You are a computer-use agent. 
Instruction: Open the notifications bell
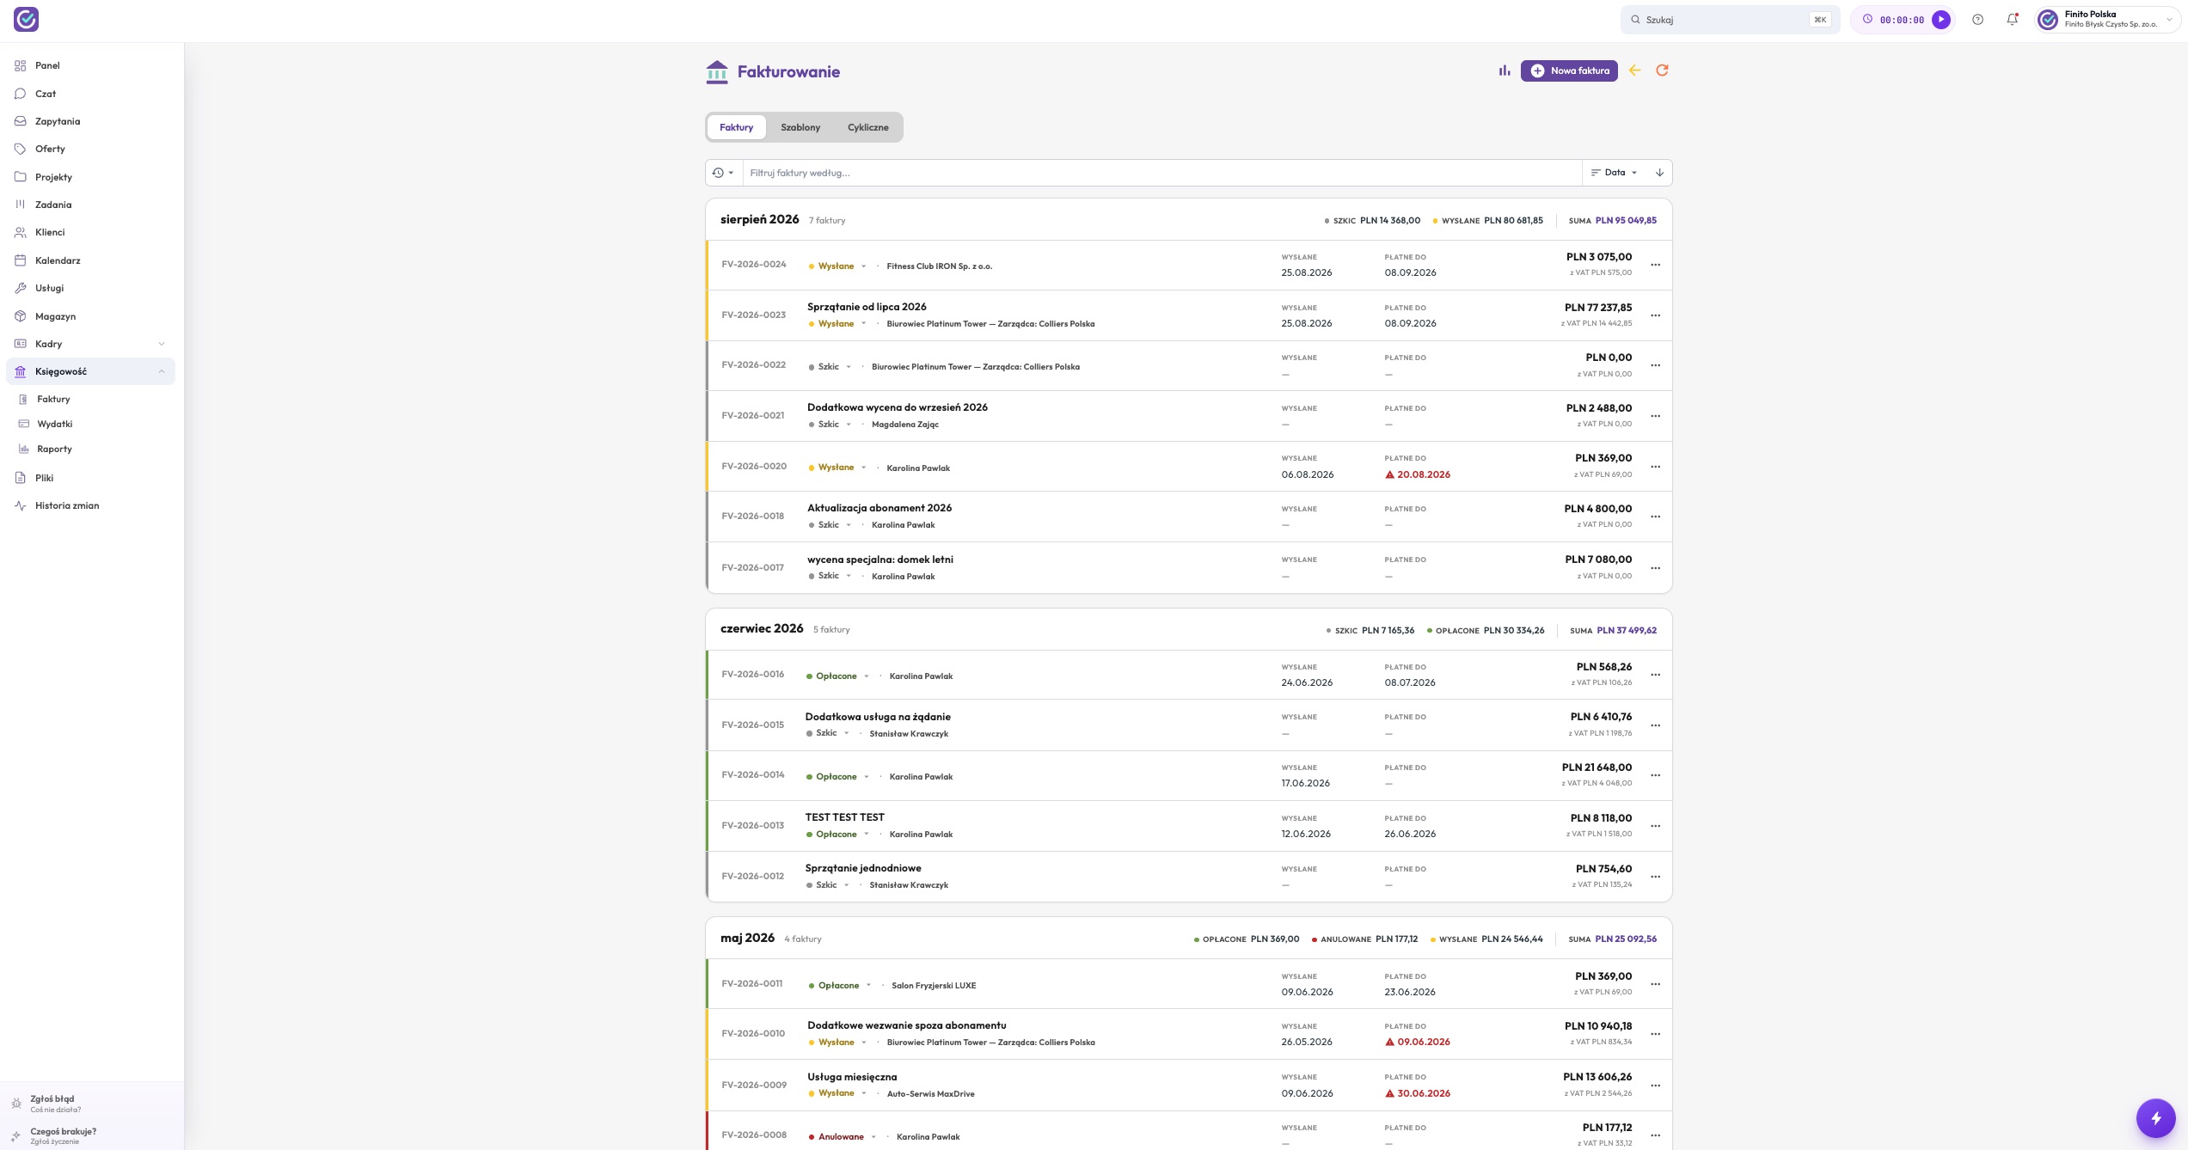click(2012, 20)
